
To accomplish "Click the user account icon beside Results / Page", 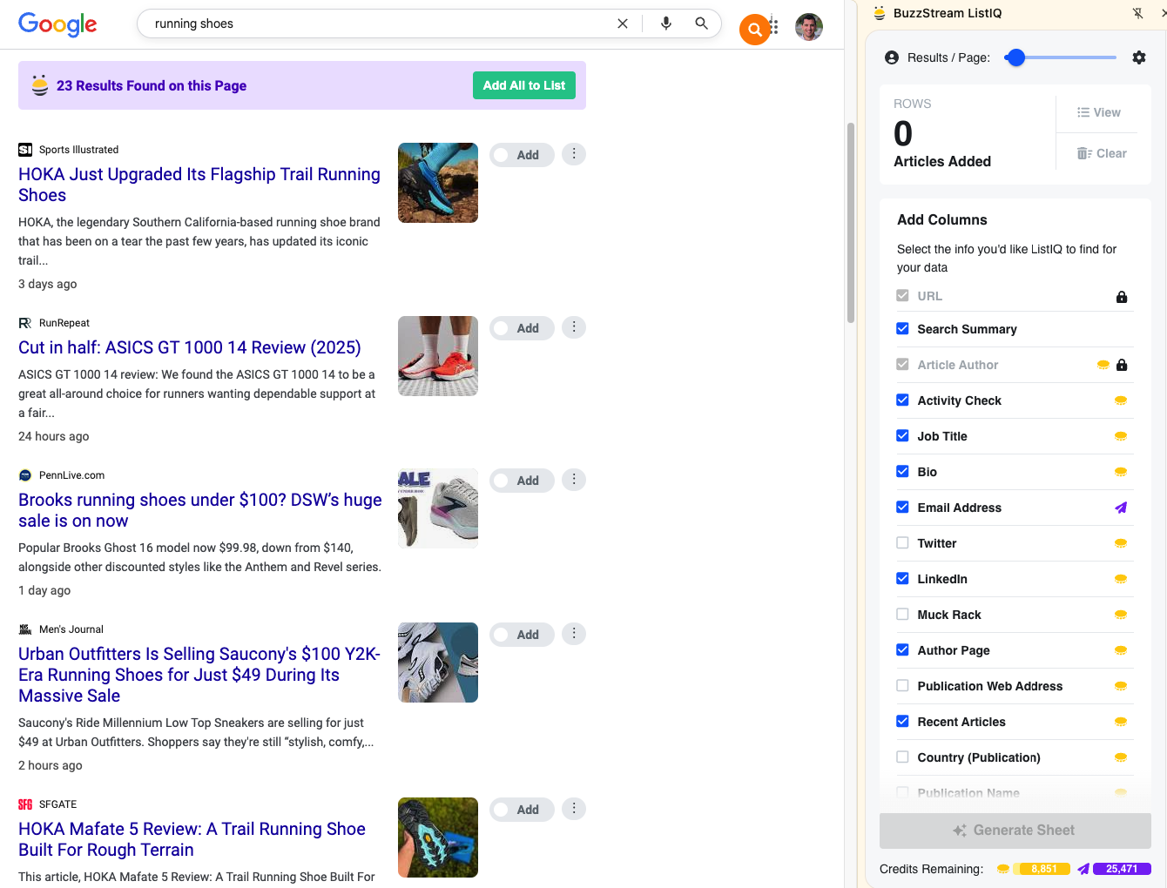I will (x=890, y=57).
